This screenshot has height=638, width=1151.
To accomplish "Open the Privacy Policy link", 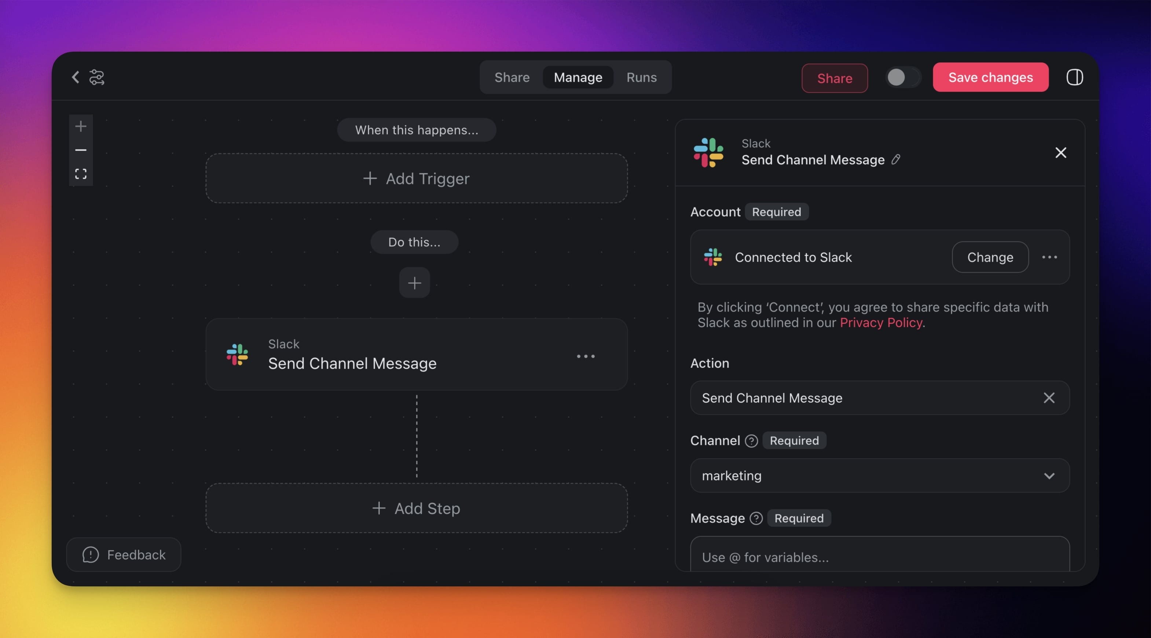I will pyautogui.click(x=881, y=323).
